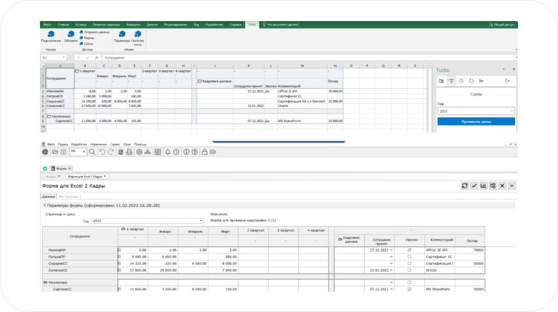Click the Подключение icon in the Turbo ribbon
Image resolution: width=558 pixels, height=312 pixels.
tap(51, 35)
